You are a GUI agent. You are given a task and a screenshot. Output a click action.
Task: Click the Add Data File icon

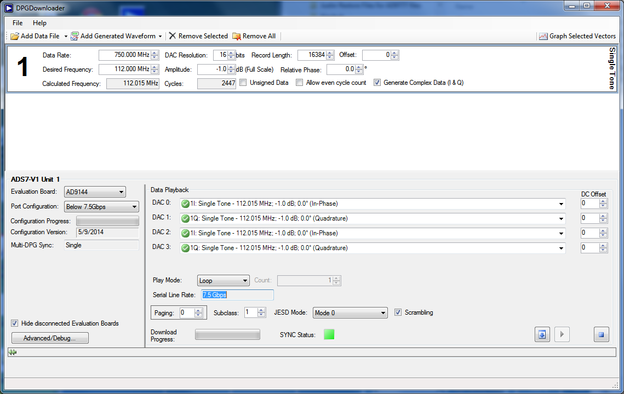click(x=15, y=36)
